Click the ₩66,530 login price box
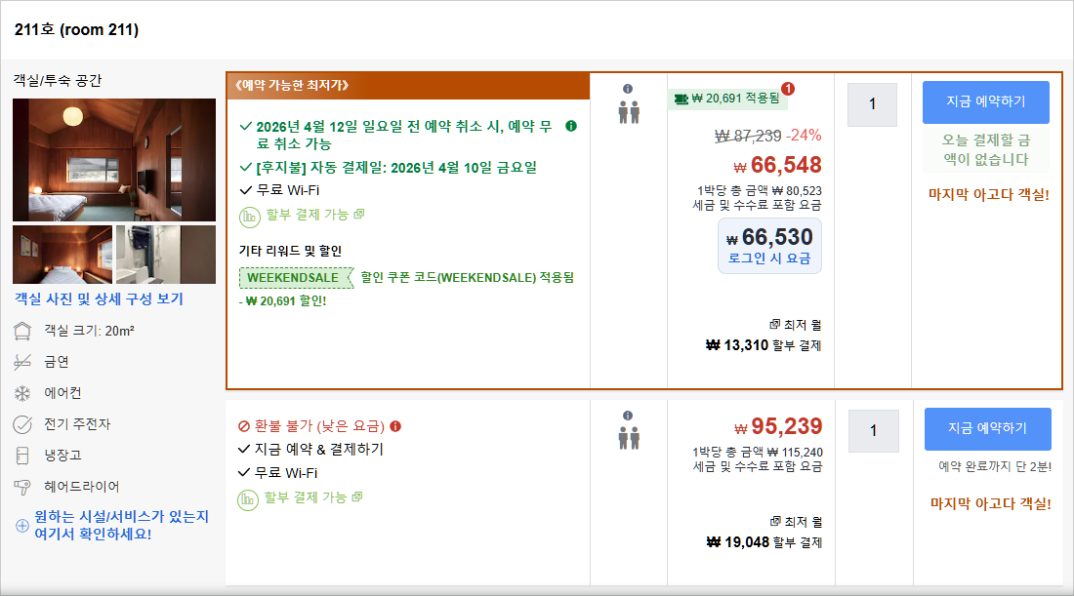Viewport: 1074px width, 596px height. [769, 245]
